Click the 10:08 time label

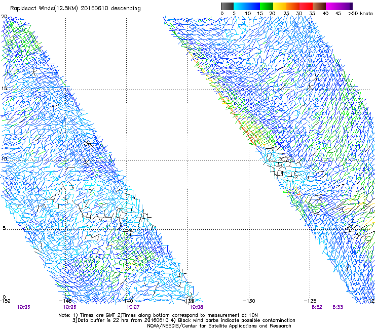[x=196, y=307]
